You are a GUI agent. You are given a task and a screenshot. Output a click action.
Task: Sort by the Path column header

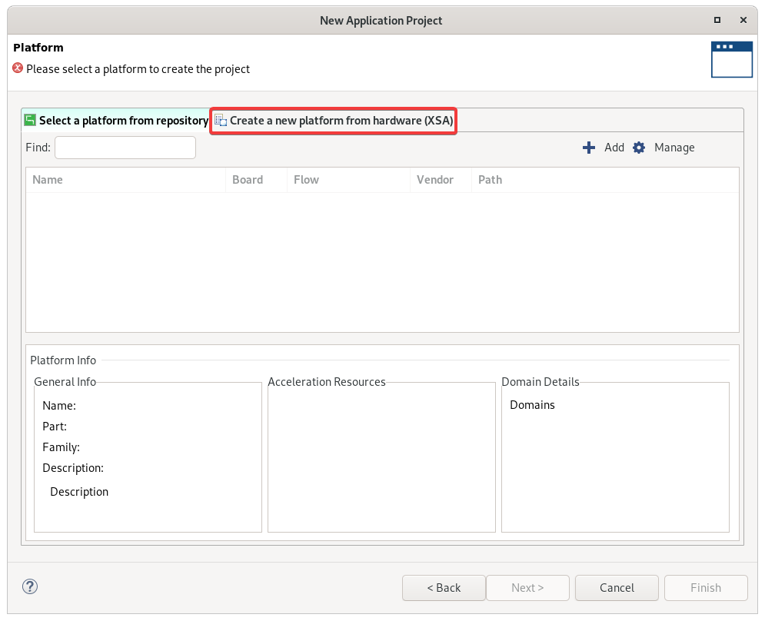click(605, 180)
